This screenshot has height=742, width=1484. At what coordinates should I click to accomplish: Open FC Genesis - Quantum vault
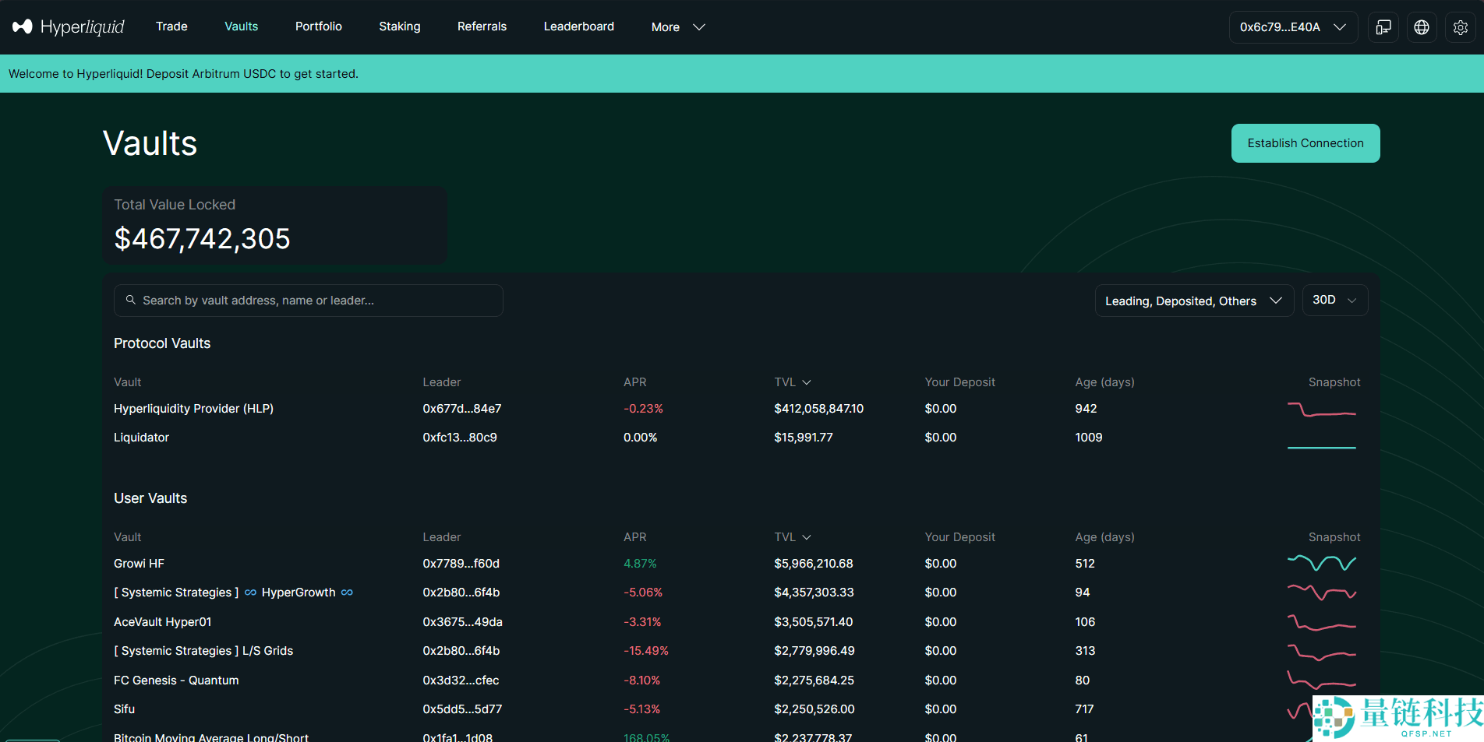(x=176, y=680)
